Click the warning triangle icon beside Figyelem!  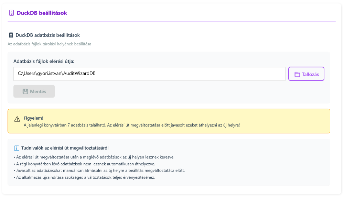pos(17,119)
